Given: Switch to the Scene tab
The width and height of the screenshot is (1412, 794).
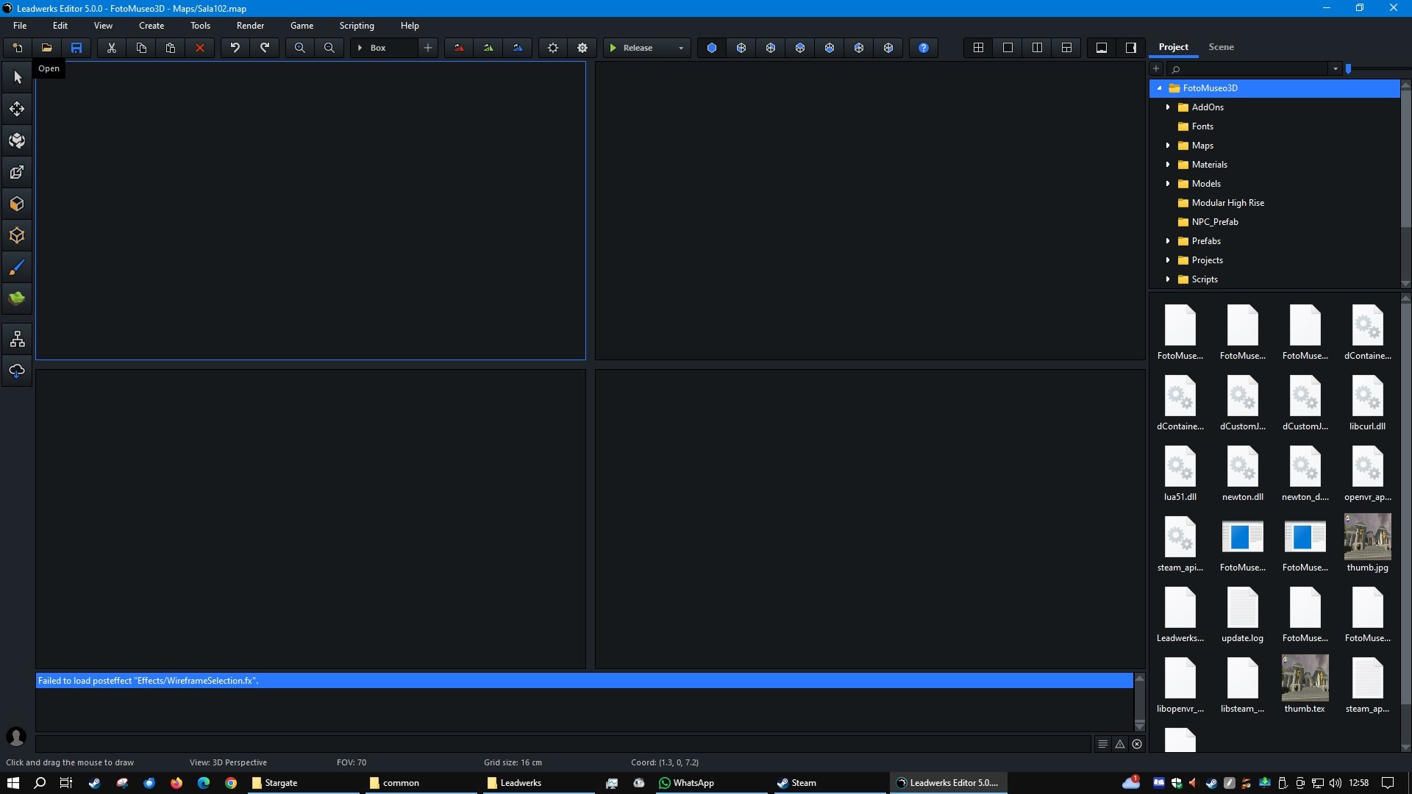Looking at the screenshot, I should [x=1221, y=47].
